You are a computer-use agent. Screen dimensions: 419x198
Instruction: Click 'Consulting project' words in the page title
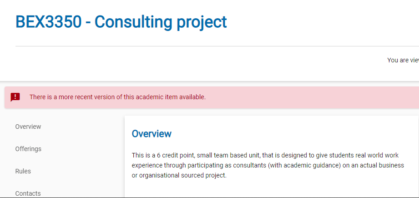[161, 22]
